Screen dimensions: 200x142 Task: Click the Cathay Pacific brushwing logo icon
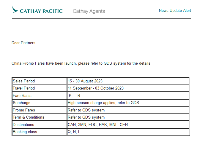15,9
